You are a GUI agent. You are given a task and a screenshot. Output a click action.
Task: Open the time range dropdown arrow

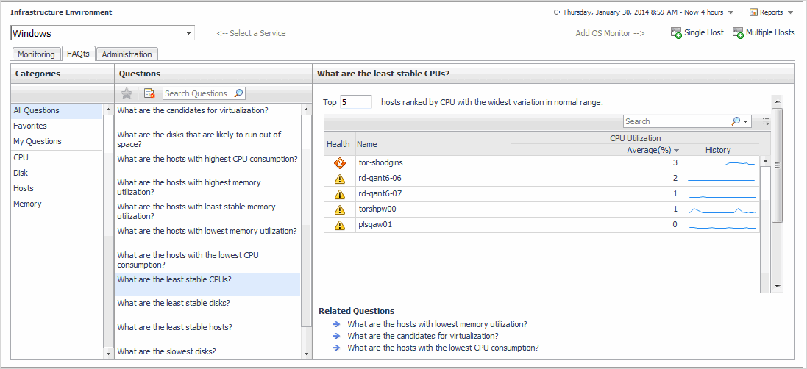tap(730, 12)
